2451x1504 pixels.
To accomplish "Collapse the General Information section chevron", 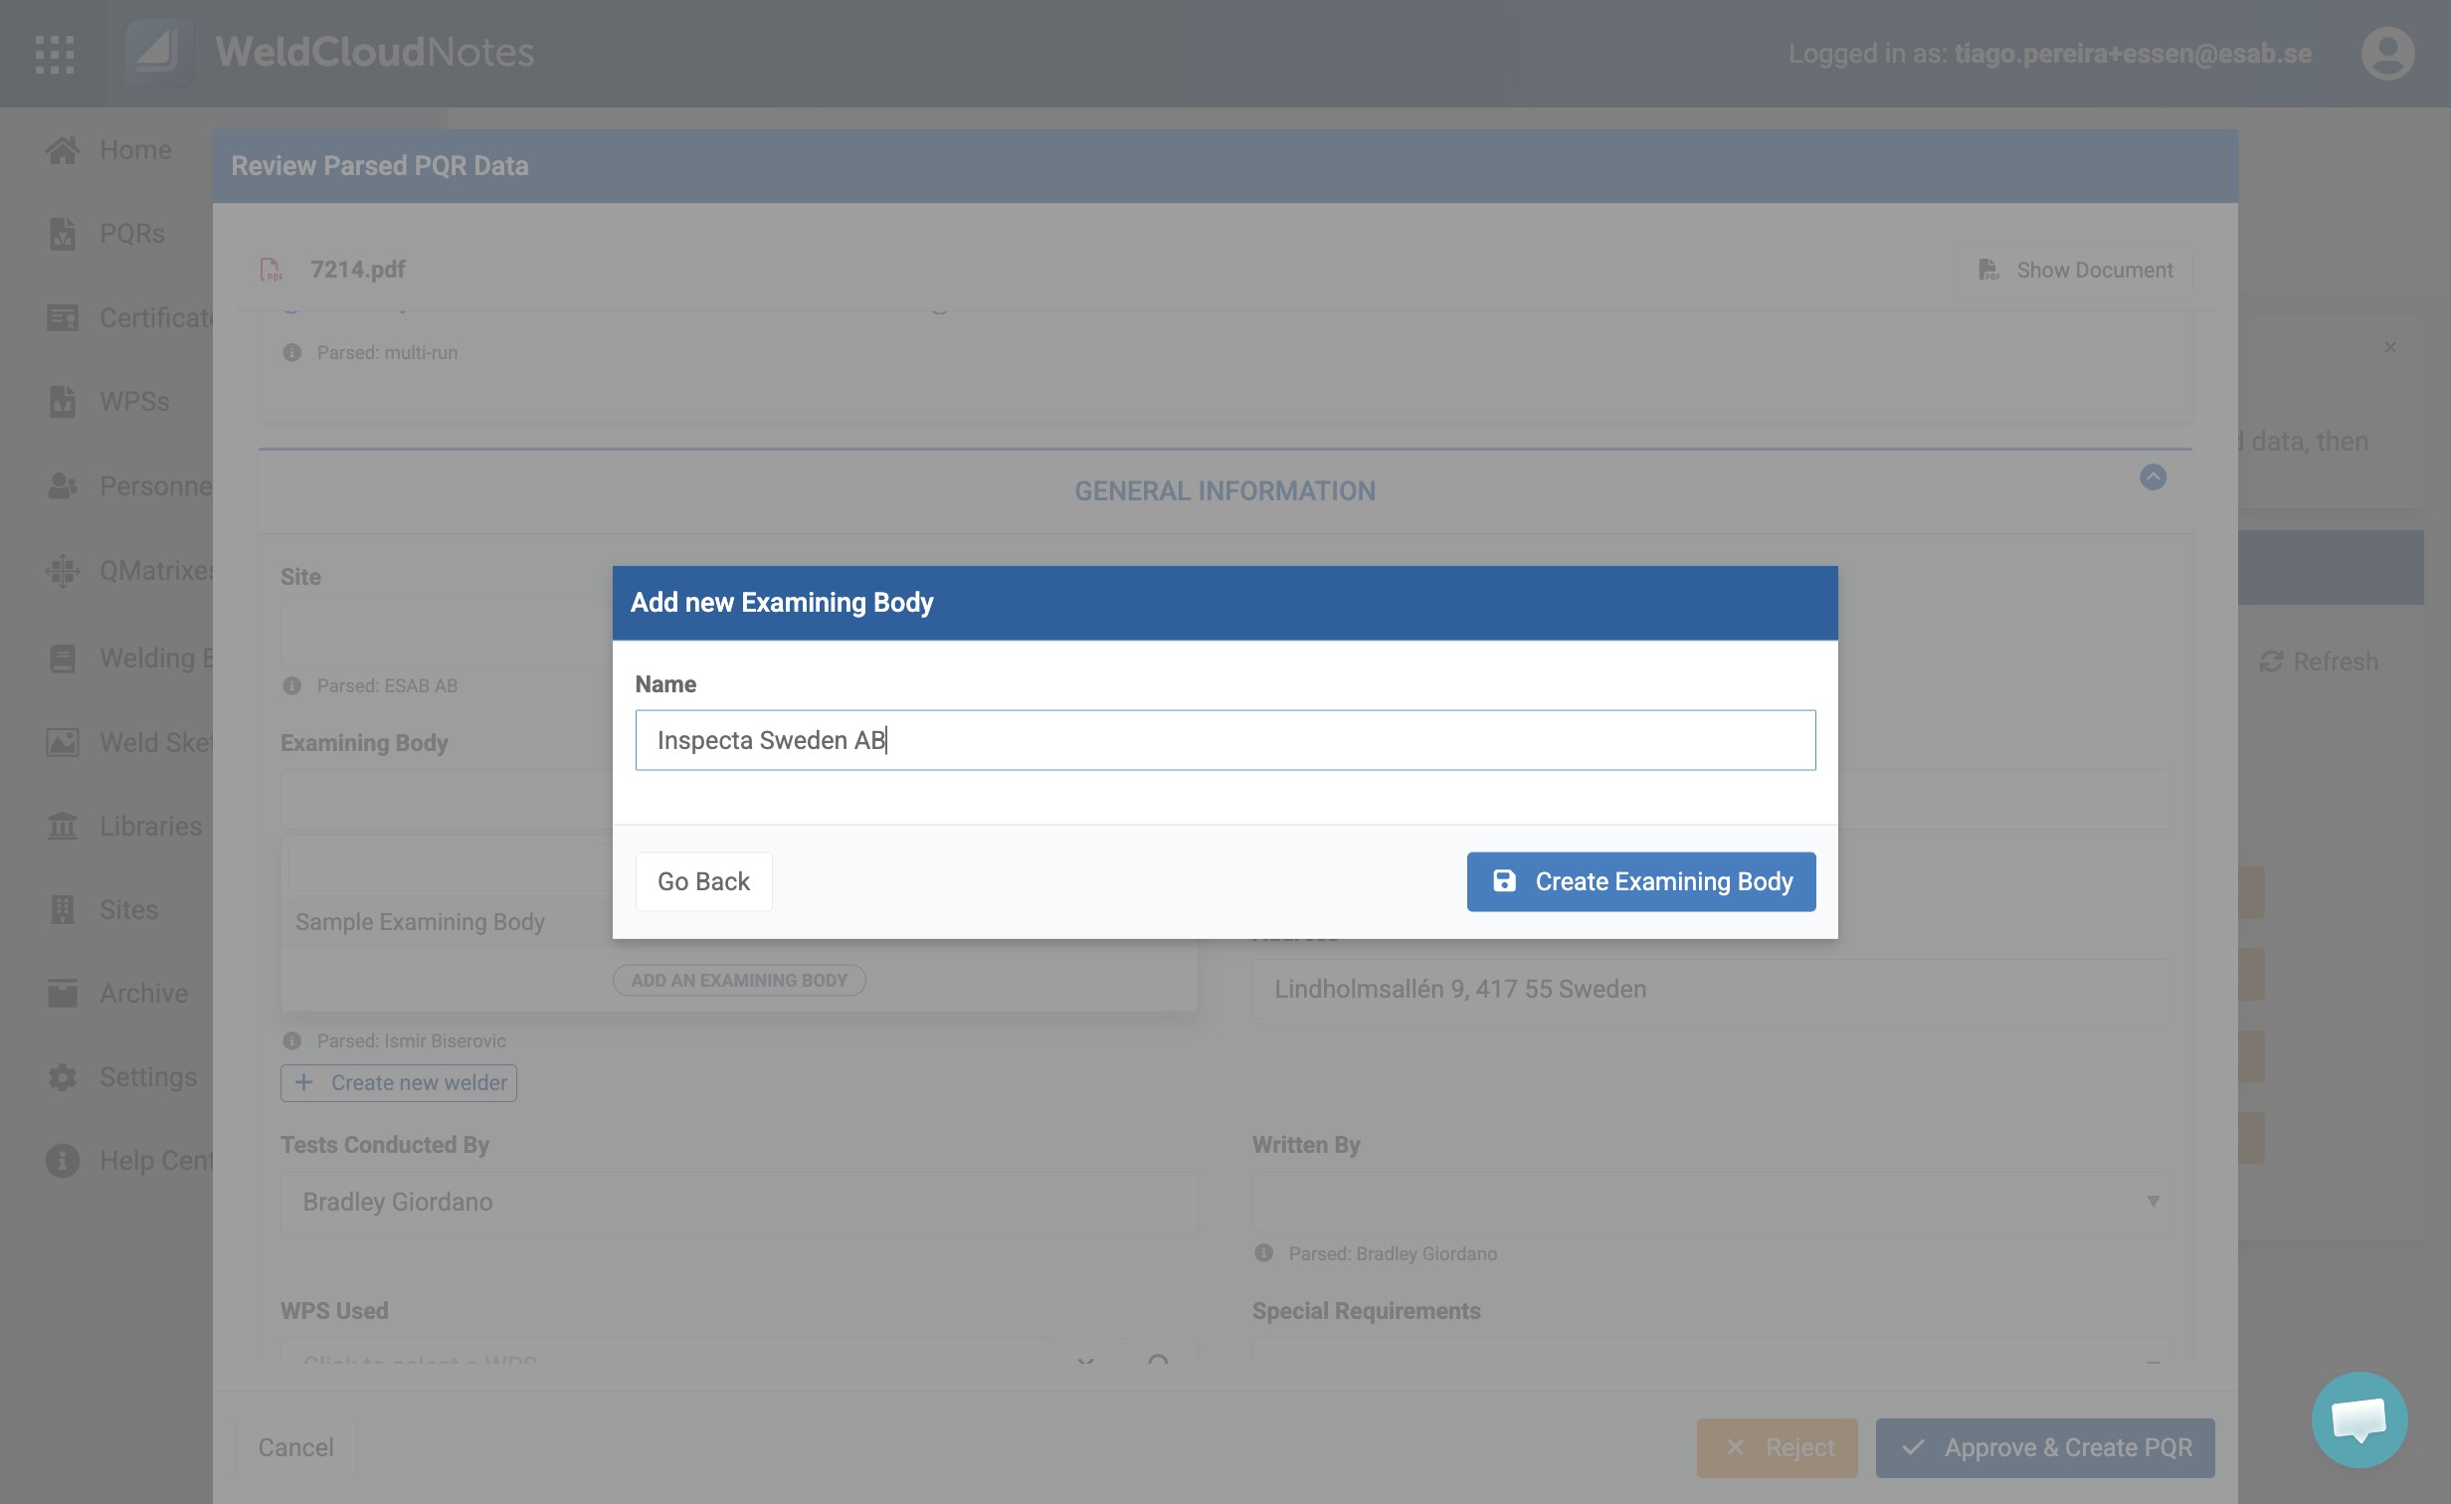I will (2153, 477).
